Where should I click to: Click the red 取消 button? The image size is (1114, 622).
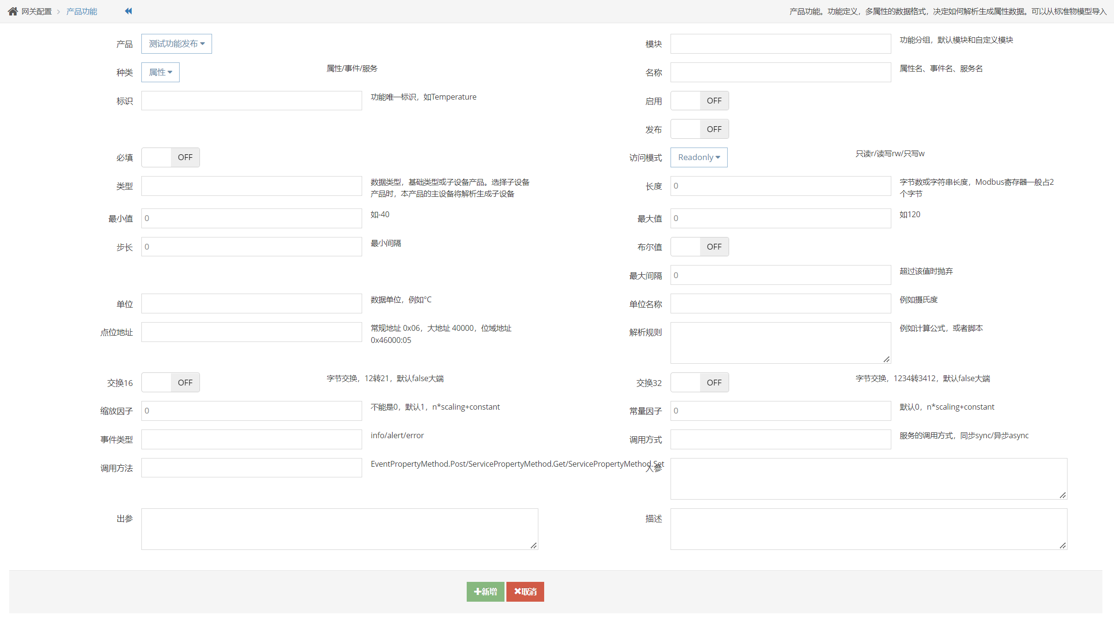pos(525,592)
